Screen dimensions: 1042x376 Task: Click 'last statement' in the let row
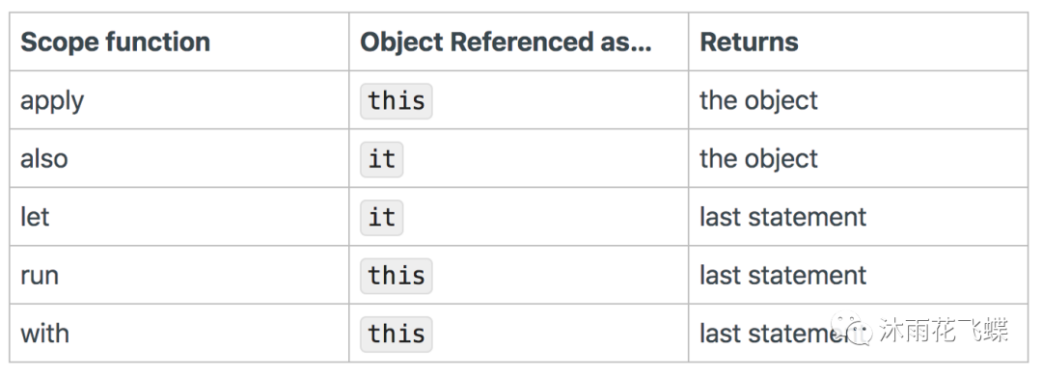click(782, 217)
